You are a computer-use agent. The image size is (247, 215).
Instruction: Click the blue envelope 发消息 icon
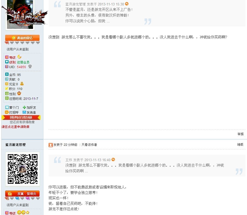[24, 112]
